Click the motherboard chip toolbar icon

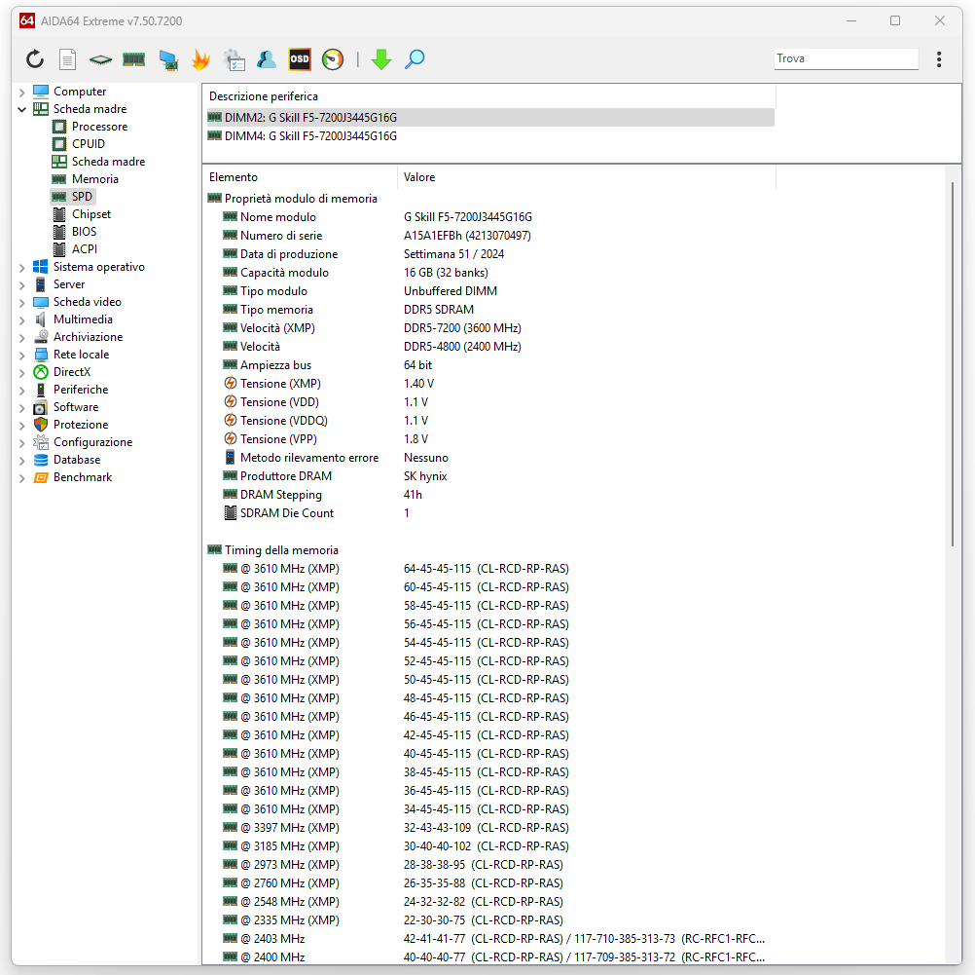coord(100,59)
